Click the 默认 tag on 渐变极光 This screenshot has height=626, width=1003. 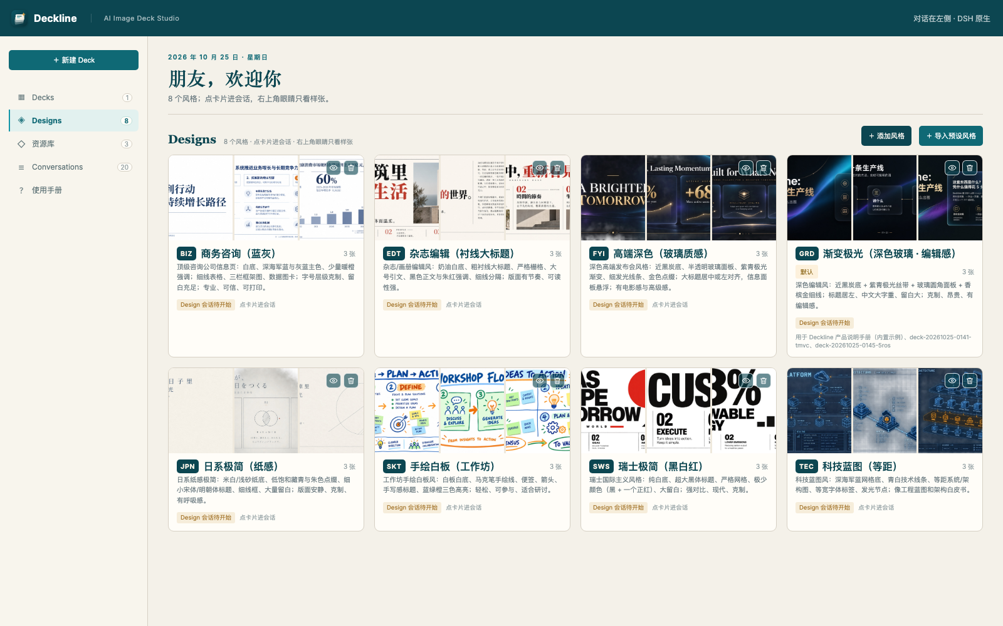(x=807, y=272)
